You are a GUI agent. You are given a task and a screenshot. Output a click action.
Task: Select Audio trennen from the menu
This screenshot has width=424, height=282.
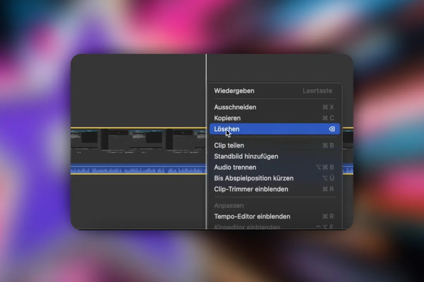click(x=275, y=167)
